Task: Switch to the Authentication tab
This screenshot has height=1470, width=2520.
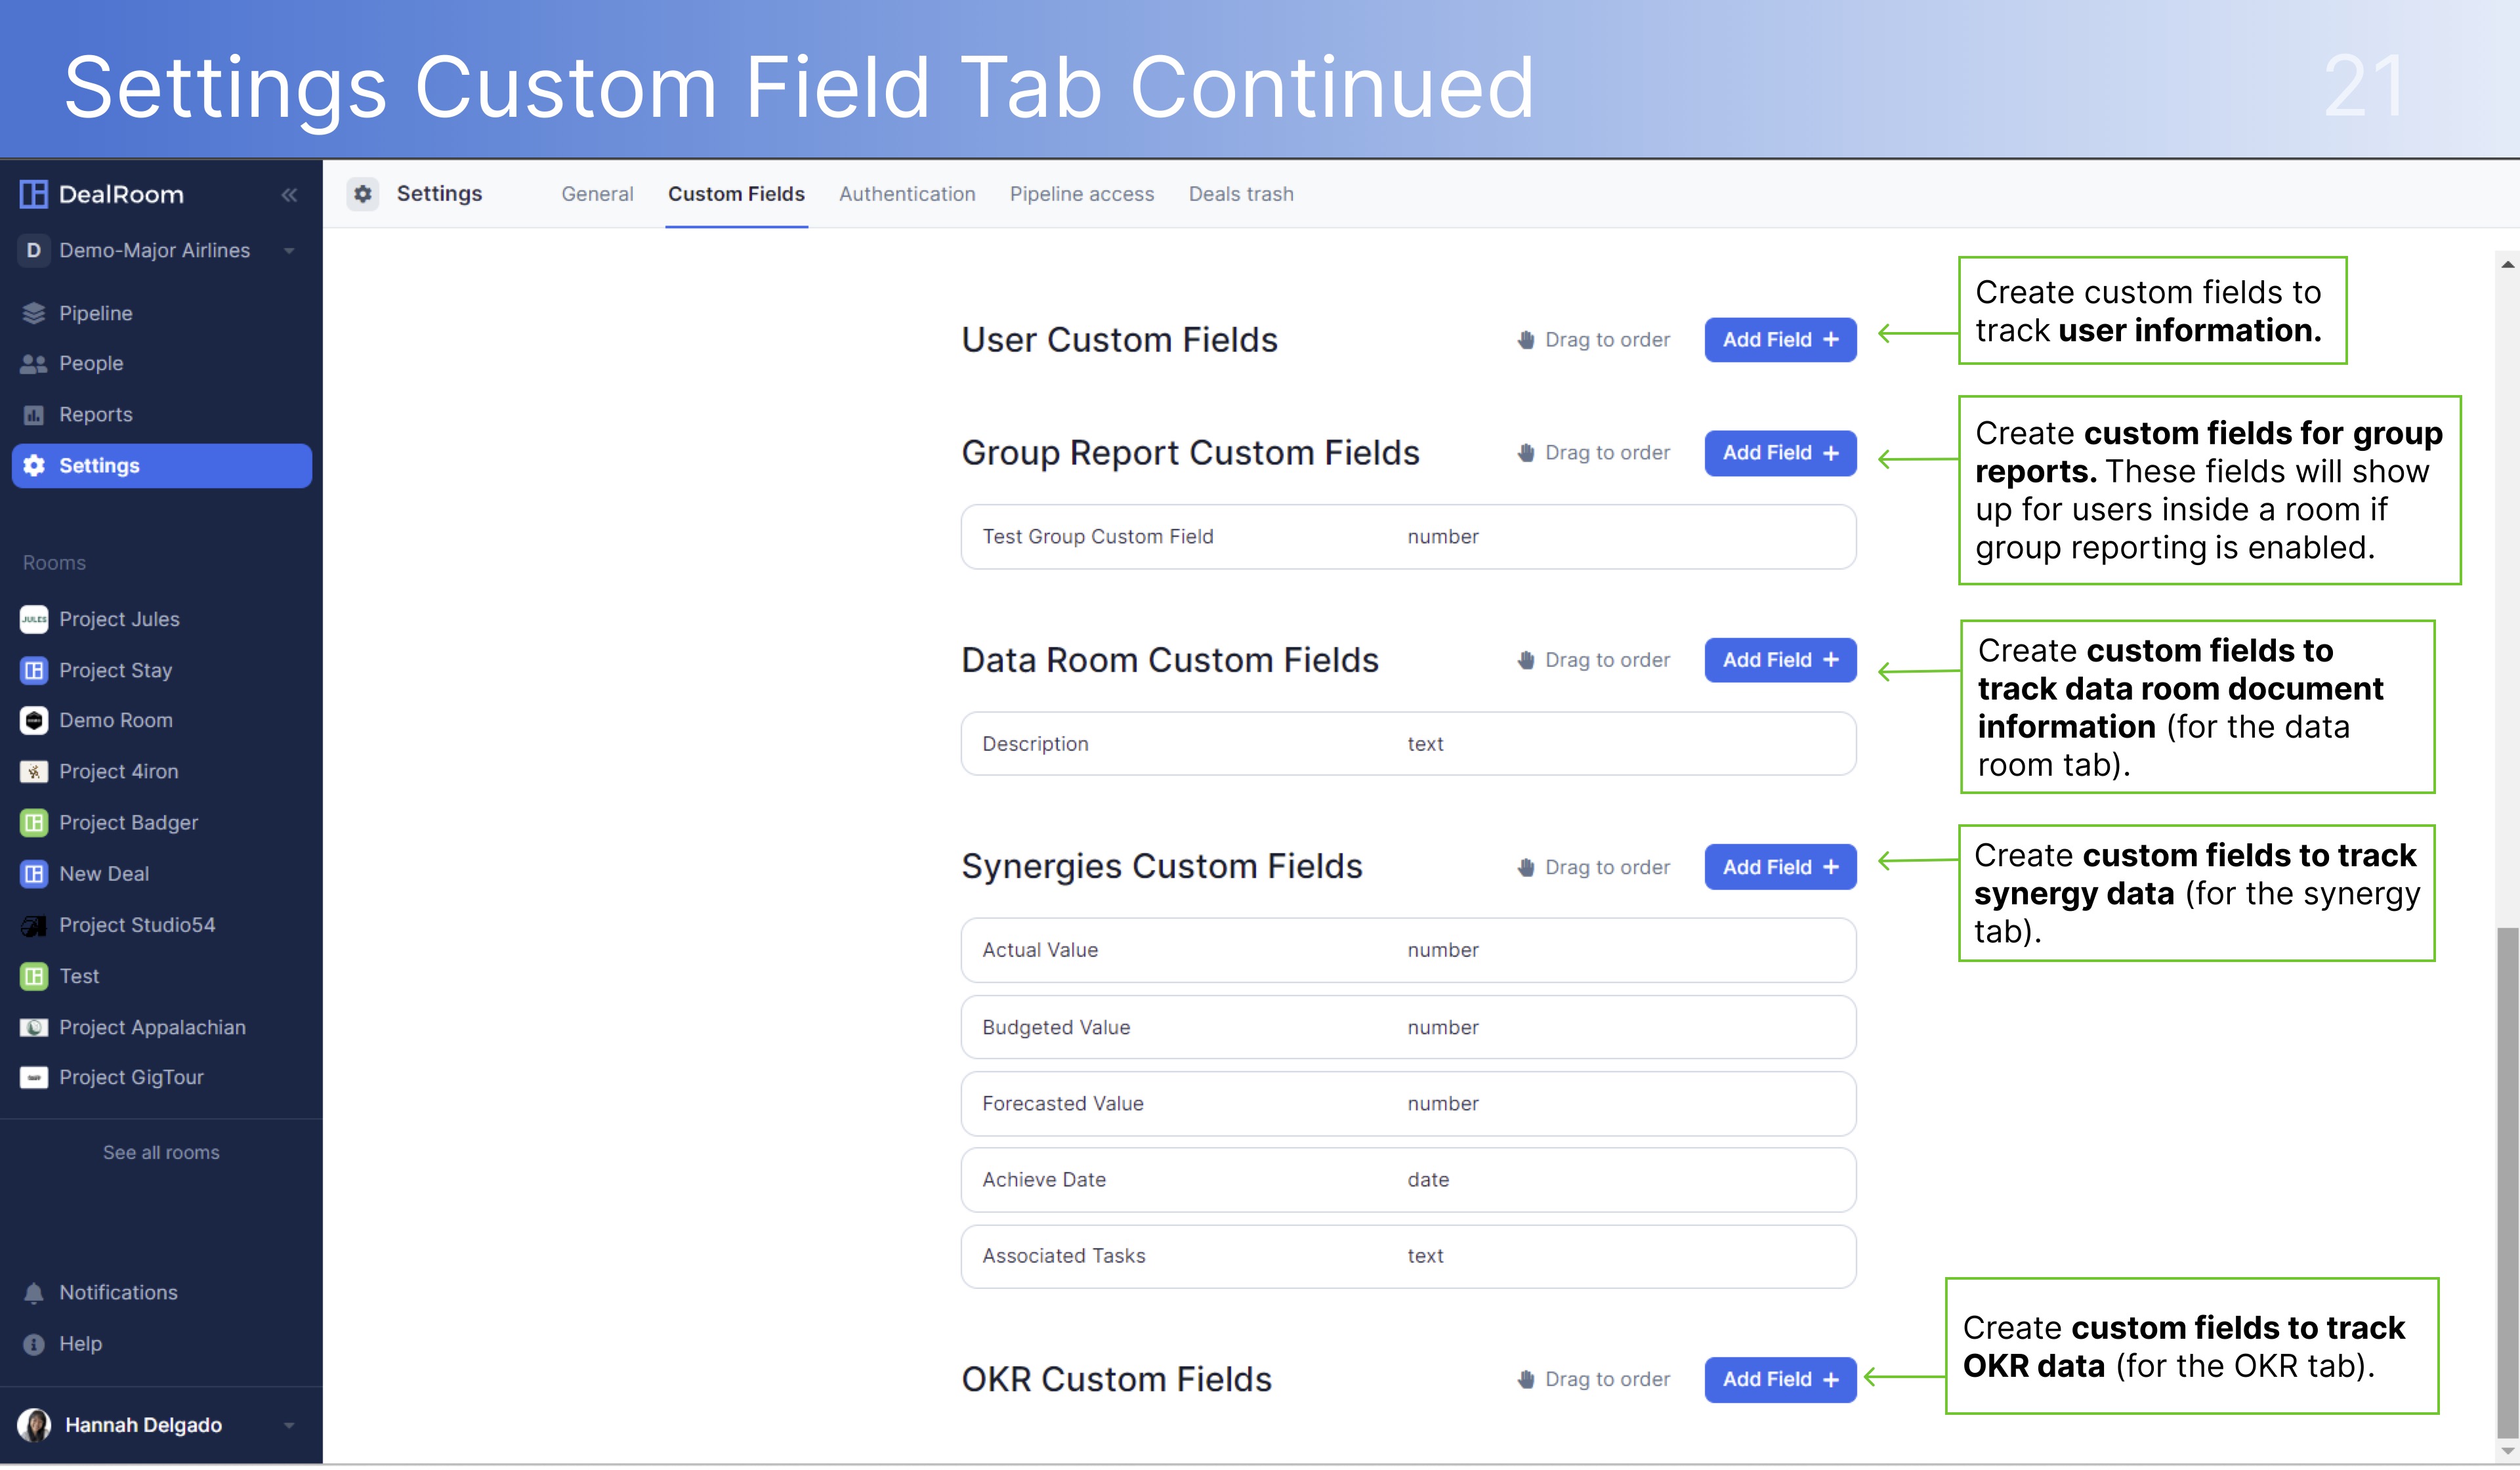Action: pyautogui.click(x=907, y=194)
